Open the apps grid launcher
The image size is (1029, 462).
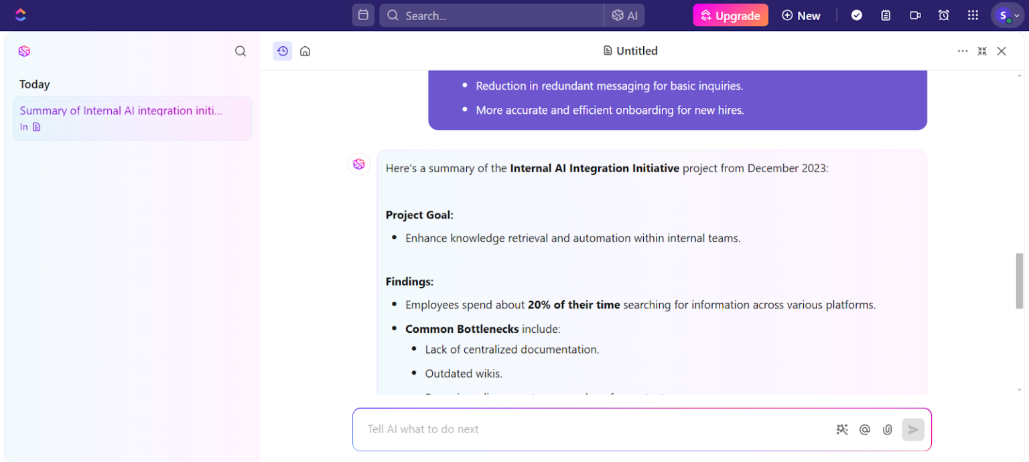973,15
